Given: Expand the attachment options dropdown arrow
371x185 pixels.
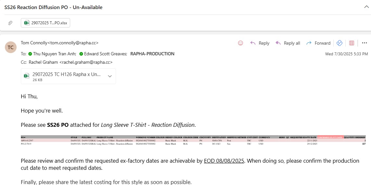Looking at the screenshot, I should (x=110, y=76).
